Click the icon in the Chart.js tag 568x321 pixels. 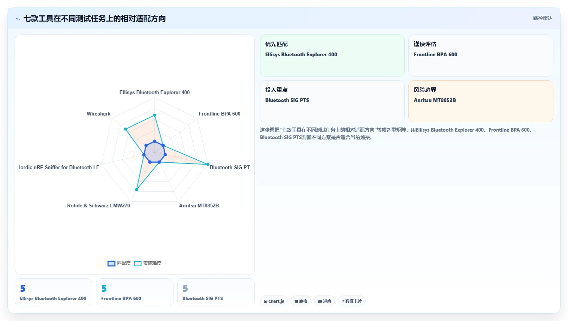tap(266, 301)
